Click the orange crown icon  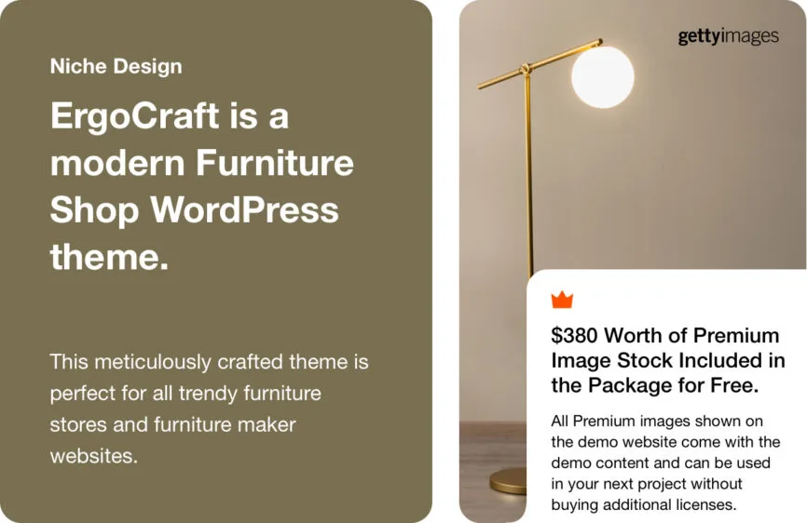pos(562,300)
